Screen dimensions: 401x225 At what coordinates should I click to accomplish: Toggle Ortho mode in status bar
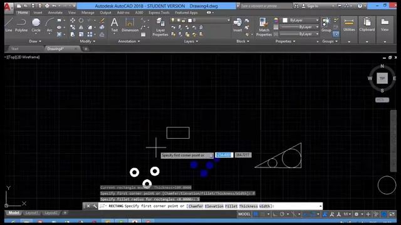coord(275,214)
